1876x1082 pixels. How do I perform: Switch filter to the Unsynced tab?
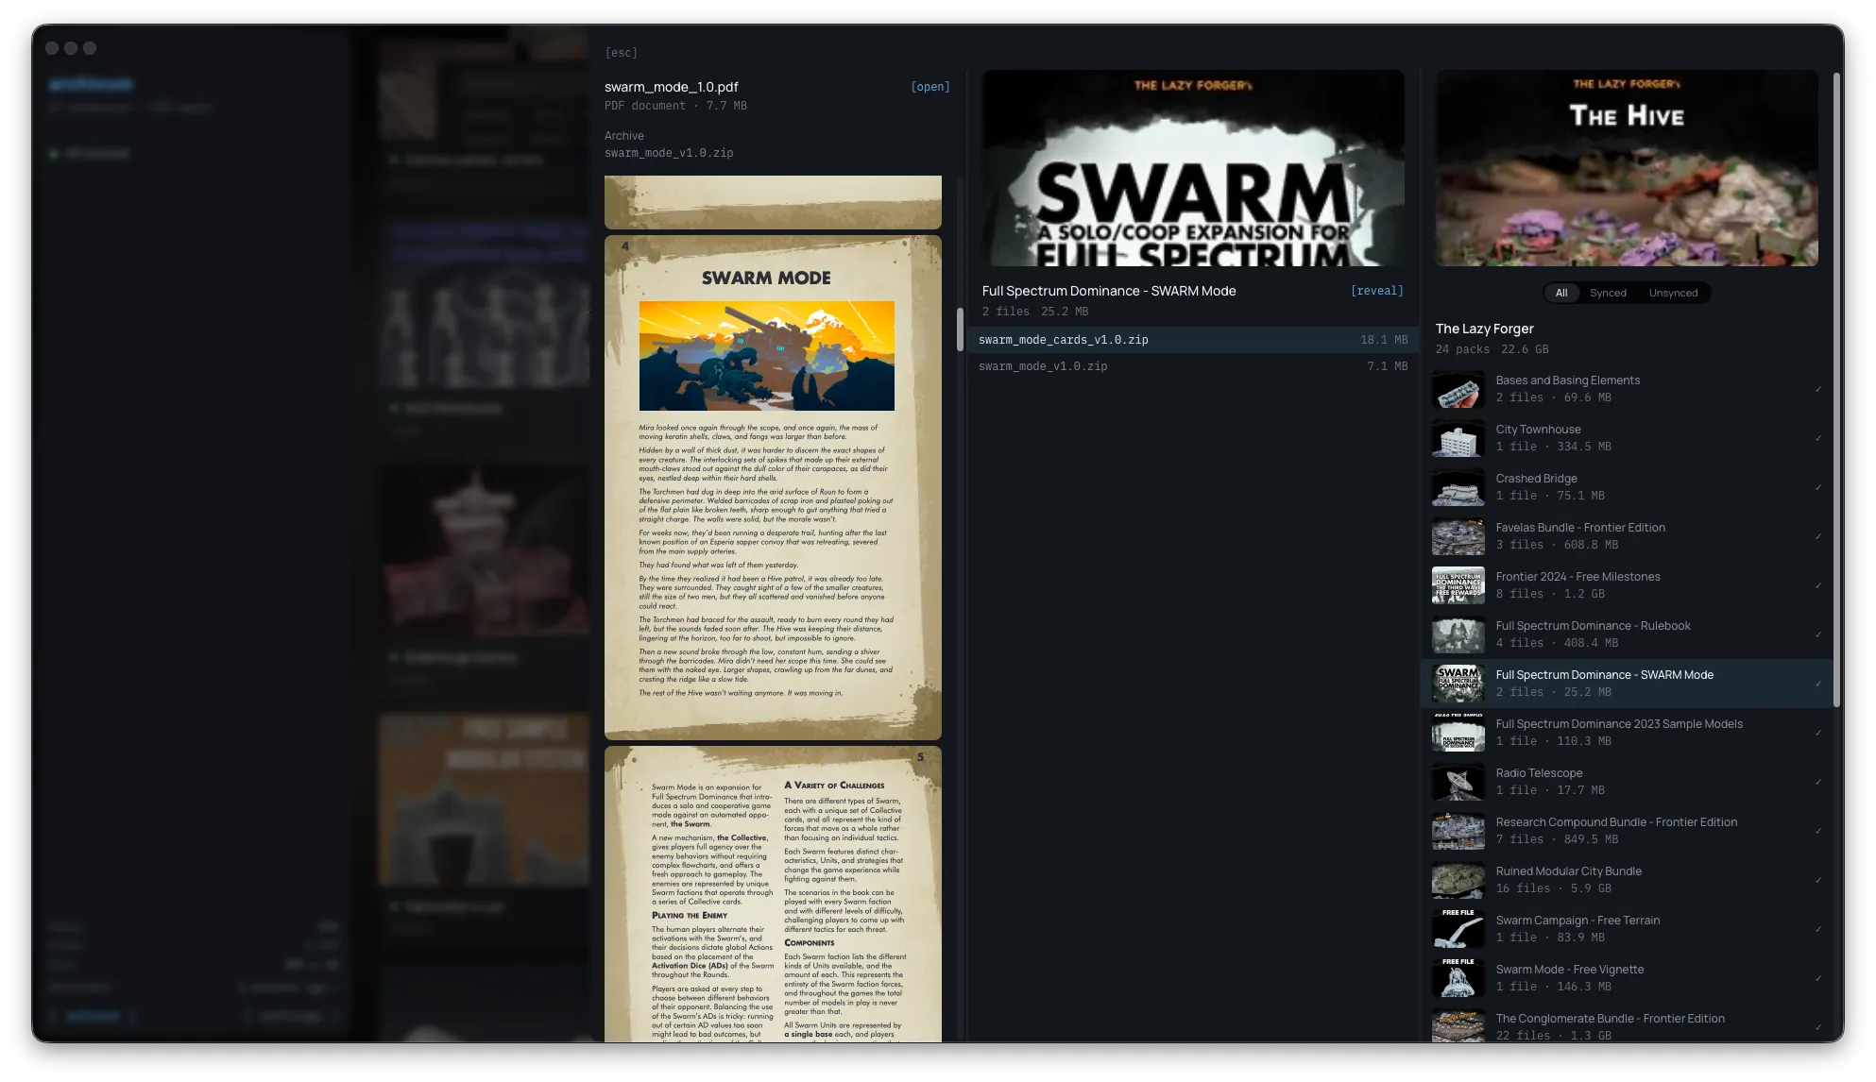point(1673,293)
